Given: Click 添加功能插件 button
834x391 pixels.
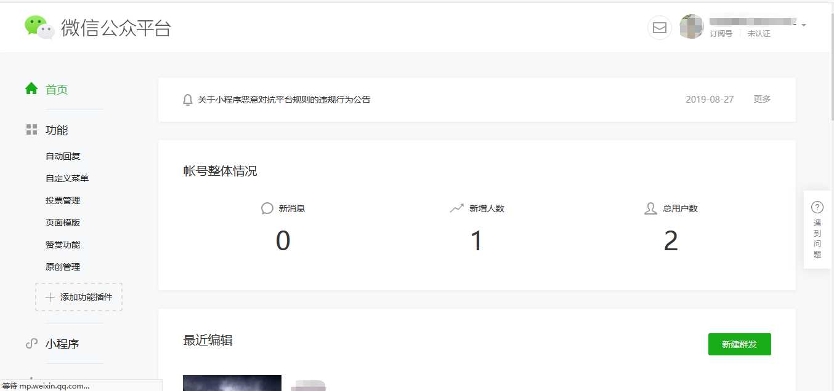Looking at the screenshot, I should [79, 297].
